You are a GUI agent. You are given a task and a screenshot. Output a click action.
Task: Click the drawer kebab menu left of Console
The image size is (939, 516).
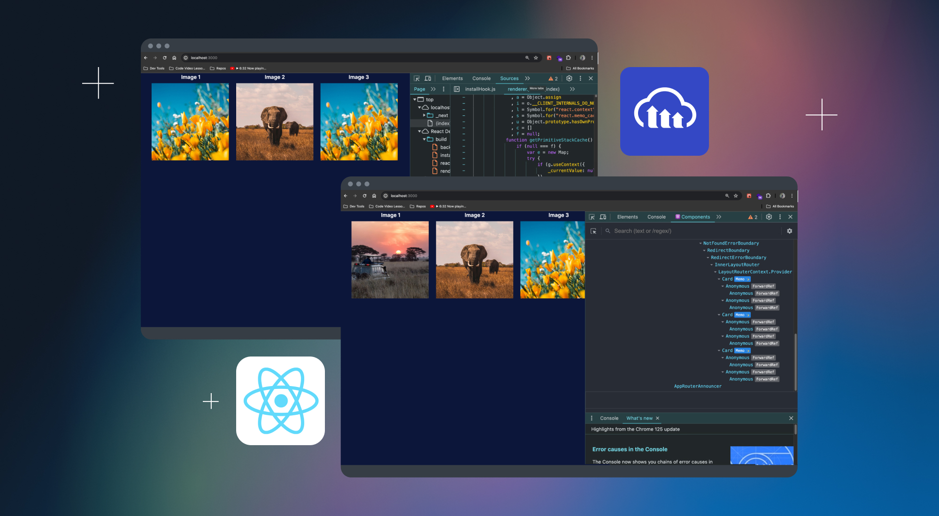(592, 418)
